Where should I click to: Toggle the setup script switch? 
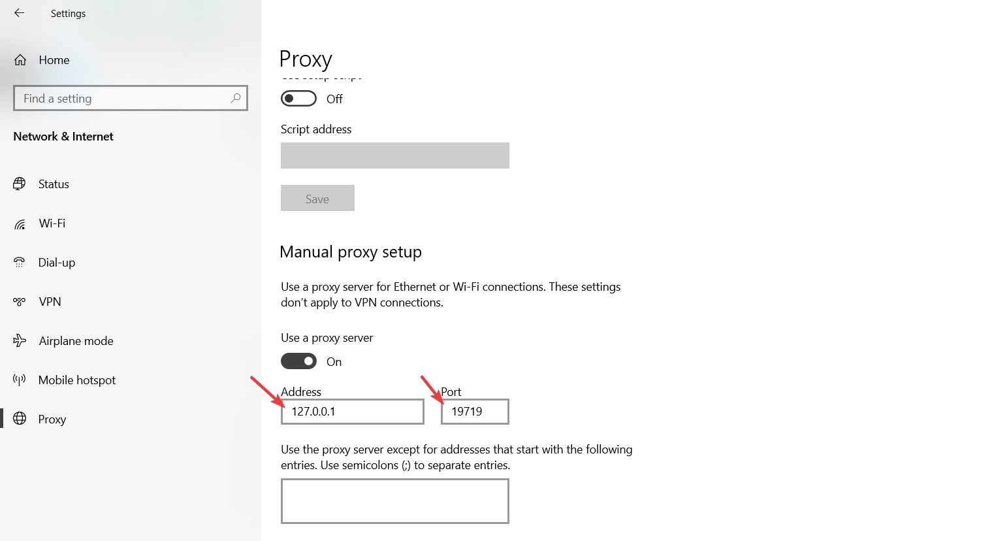[298, 99]
